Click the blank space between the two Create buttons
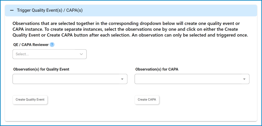Screen dimensions: 262x126 point(92,100)
